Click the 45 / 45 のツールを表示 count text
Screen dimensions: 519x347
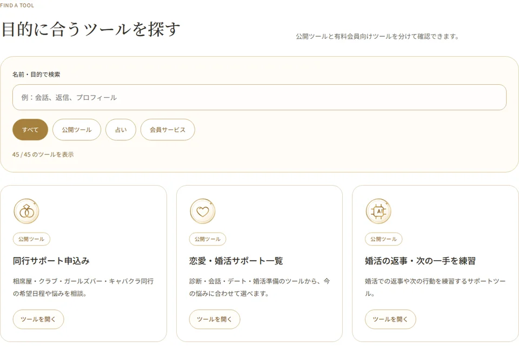tap(43, 154)
